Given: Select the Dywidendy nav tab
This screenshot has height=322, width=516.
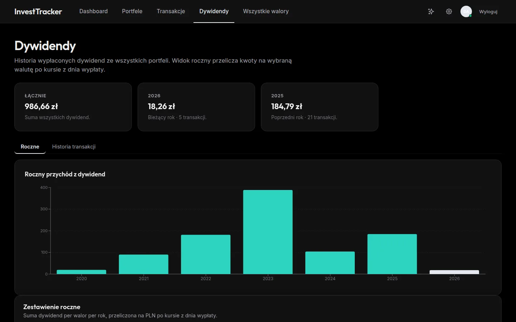Looking at the screenshot, I should (214, 11).
